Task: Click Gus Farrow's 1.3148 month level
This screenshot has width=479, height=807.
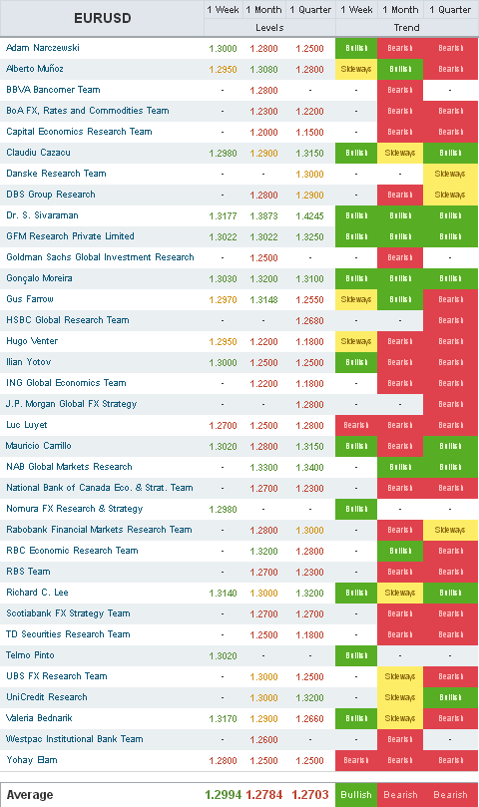Action: [263, 300]
